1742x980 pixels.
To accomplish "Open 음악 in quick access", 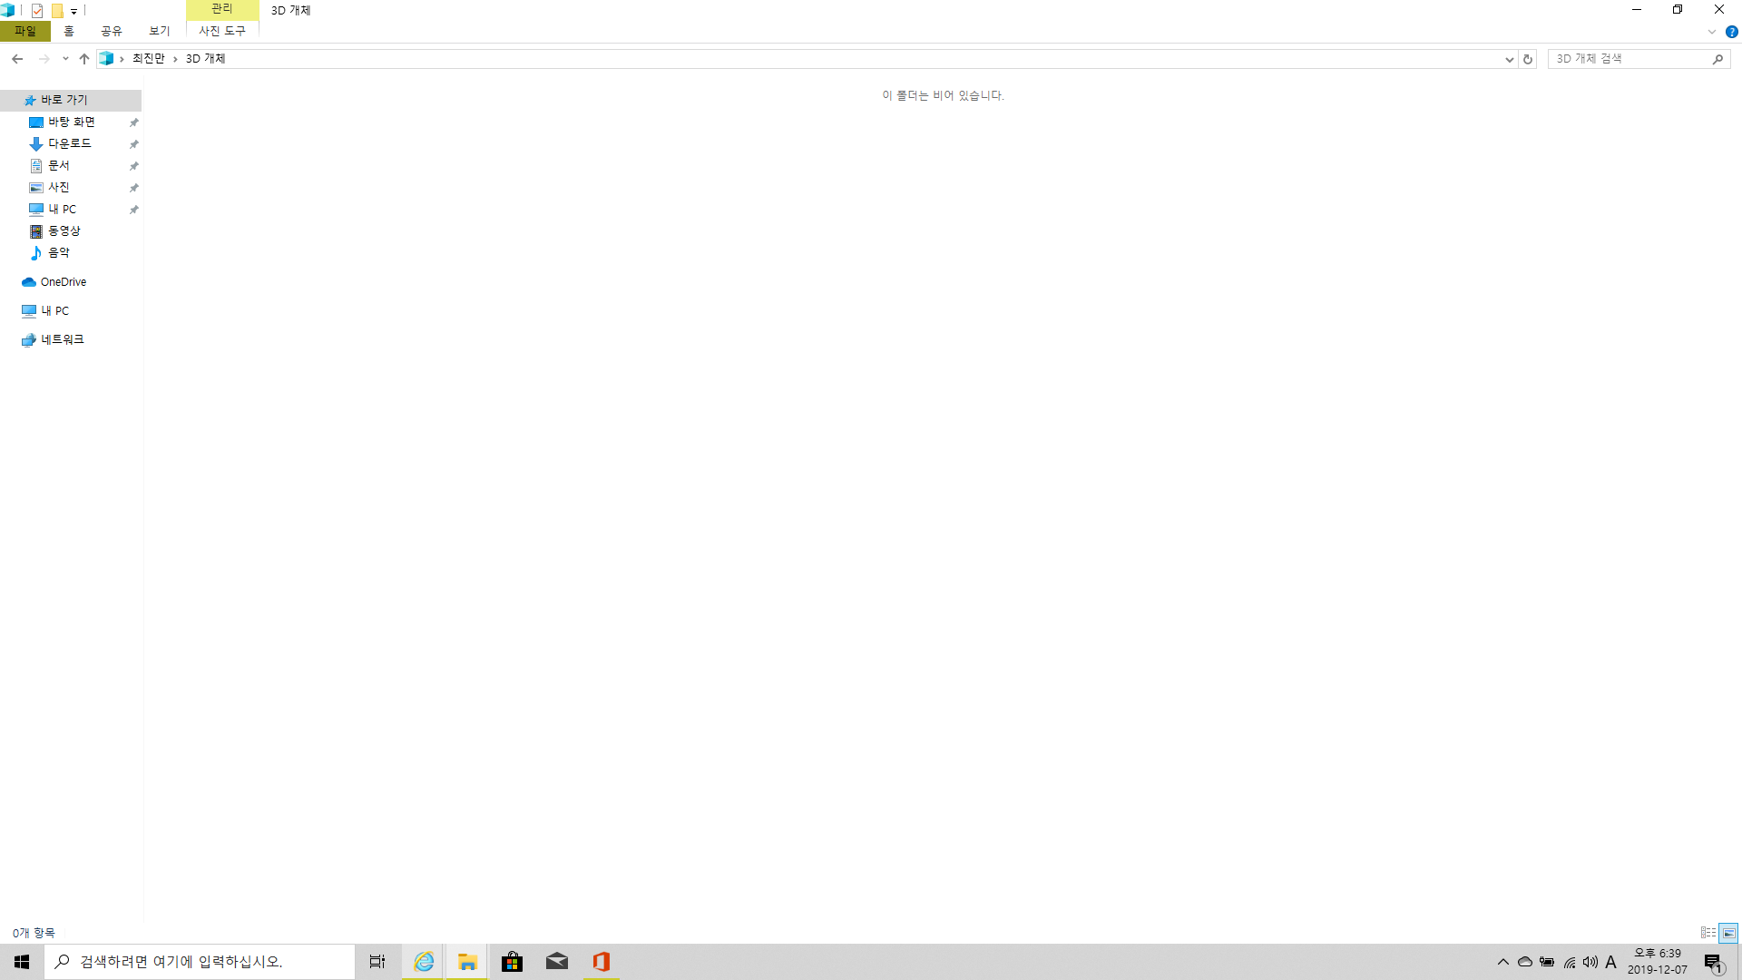I will [x=71, y=252].
